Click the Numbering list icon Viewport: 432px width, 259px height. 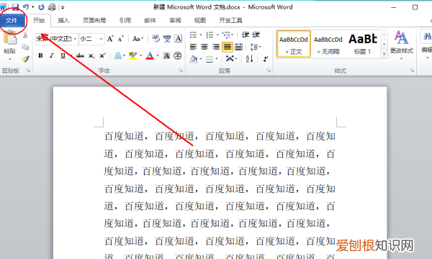(x=210, y=35)
